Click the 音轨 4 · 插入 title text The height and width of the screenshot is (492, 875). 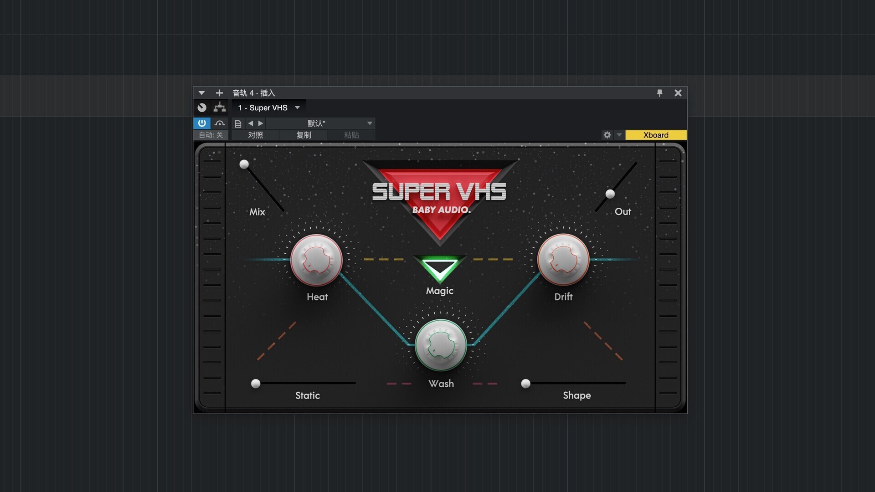coord(254,93)
